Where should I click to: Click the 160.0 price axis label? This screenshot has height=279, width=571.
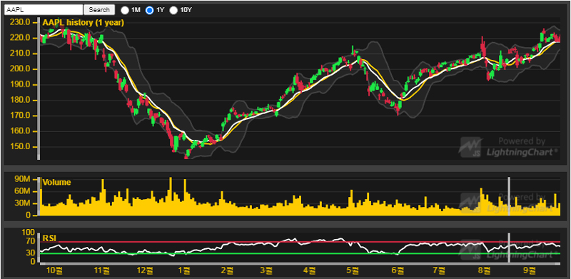[21, 132]
